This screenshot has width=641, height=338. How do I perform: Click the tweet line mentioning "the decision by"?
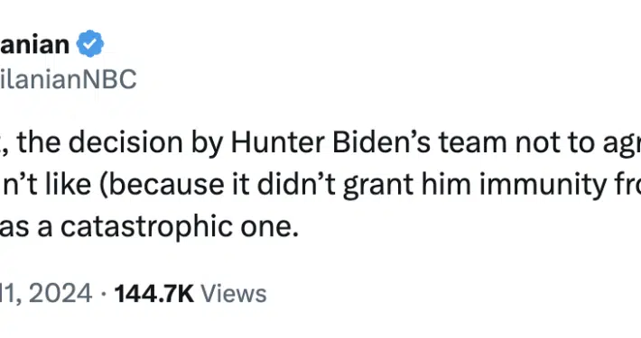pos(320,143)
